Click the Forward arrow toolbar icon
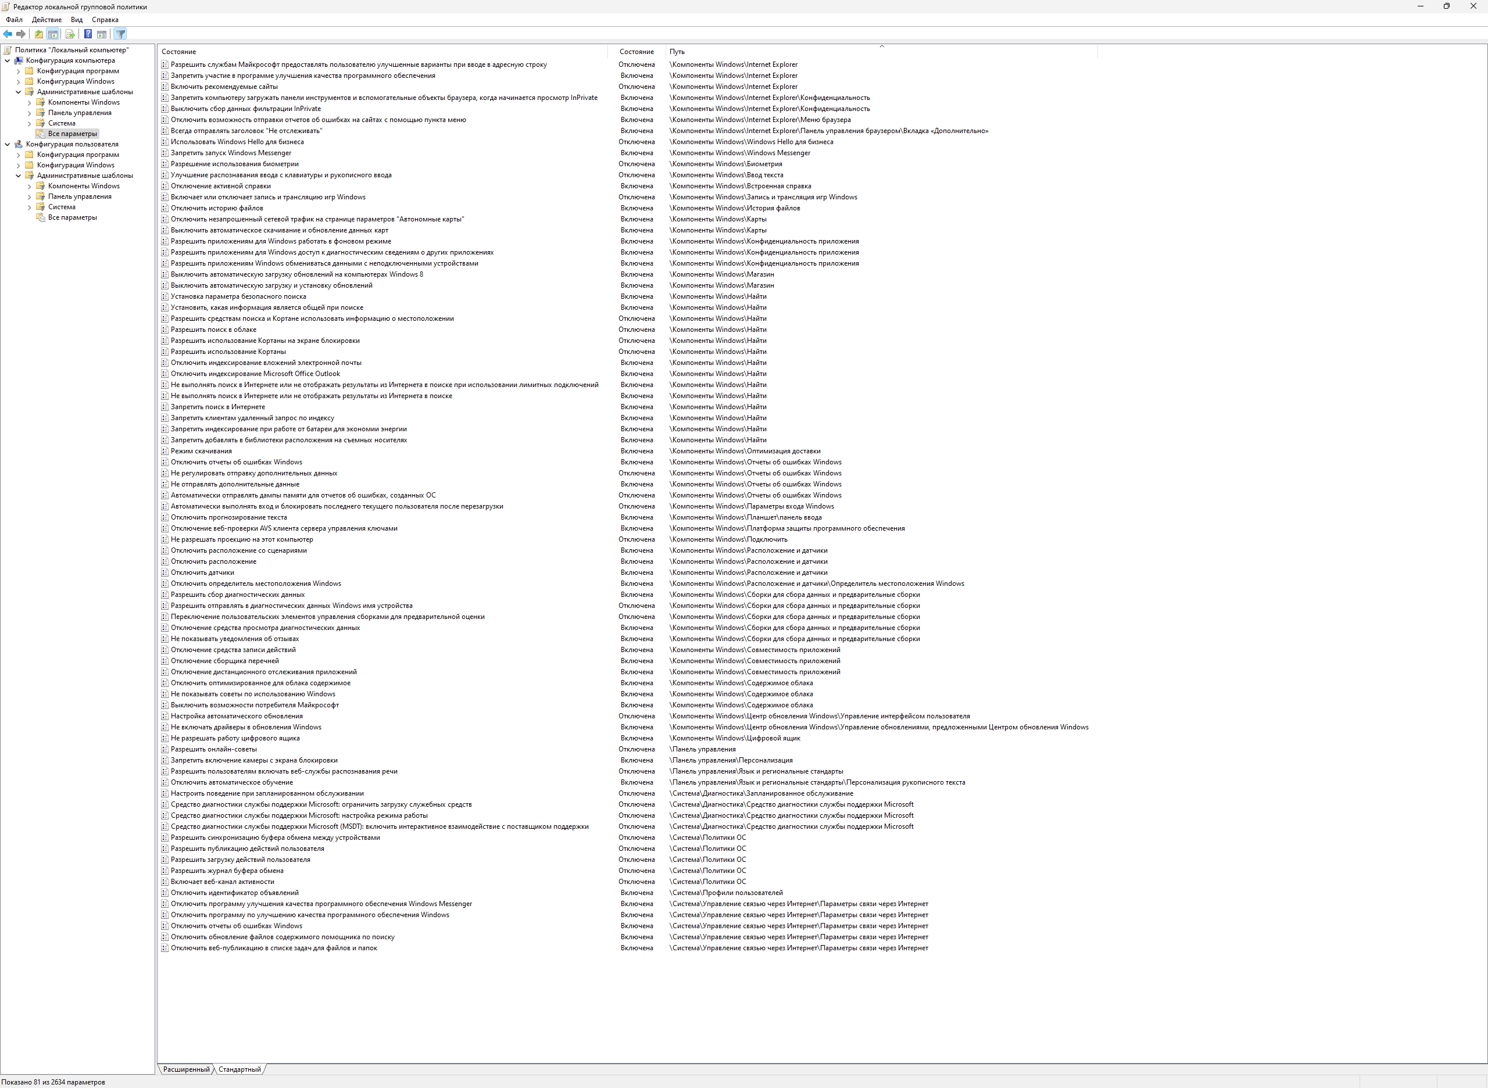This screenshot has height=1088, width=1488. 21,34
